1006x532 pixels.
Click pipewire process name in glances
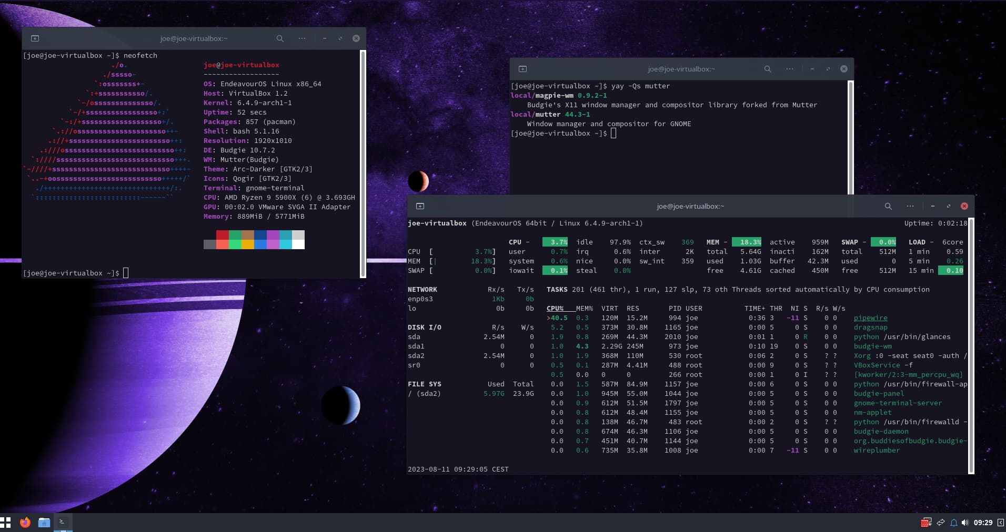point(870,318)
